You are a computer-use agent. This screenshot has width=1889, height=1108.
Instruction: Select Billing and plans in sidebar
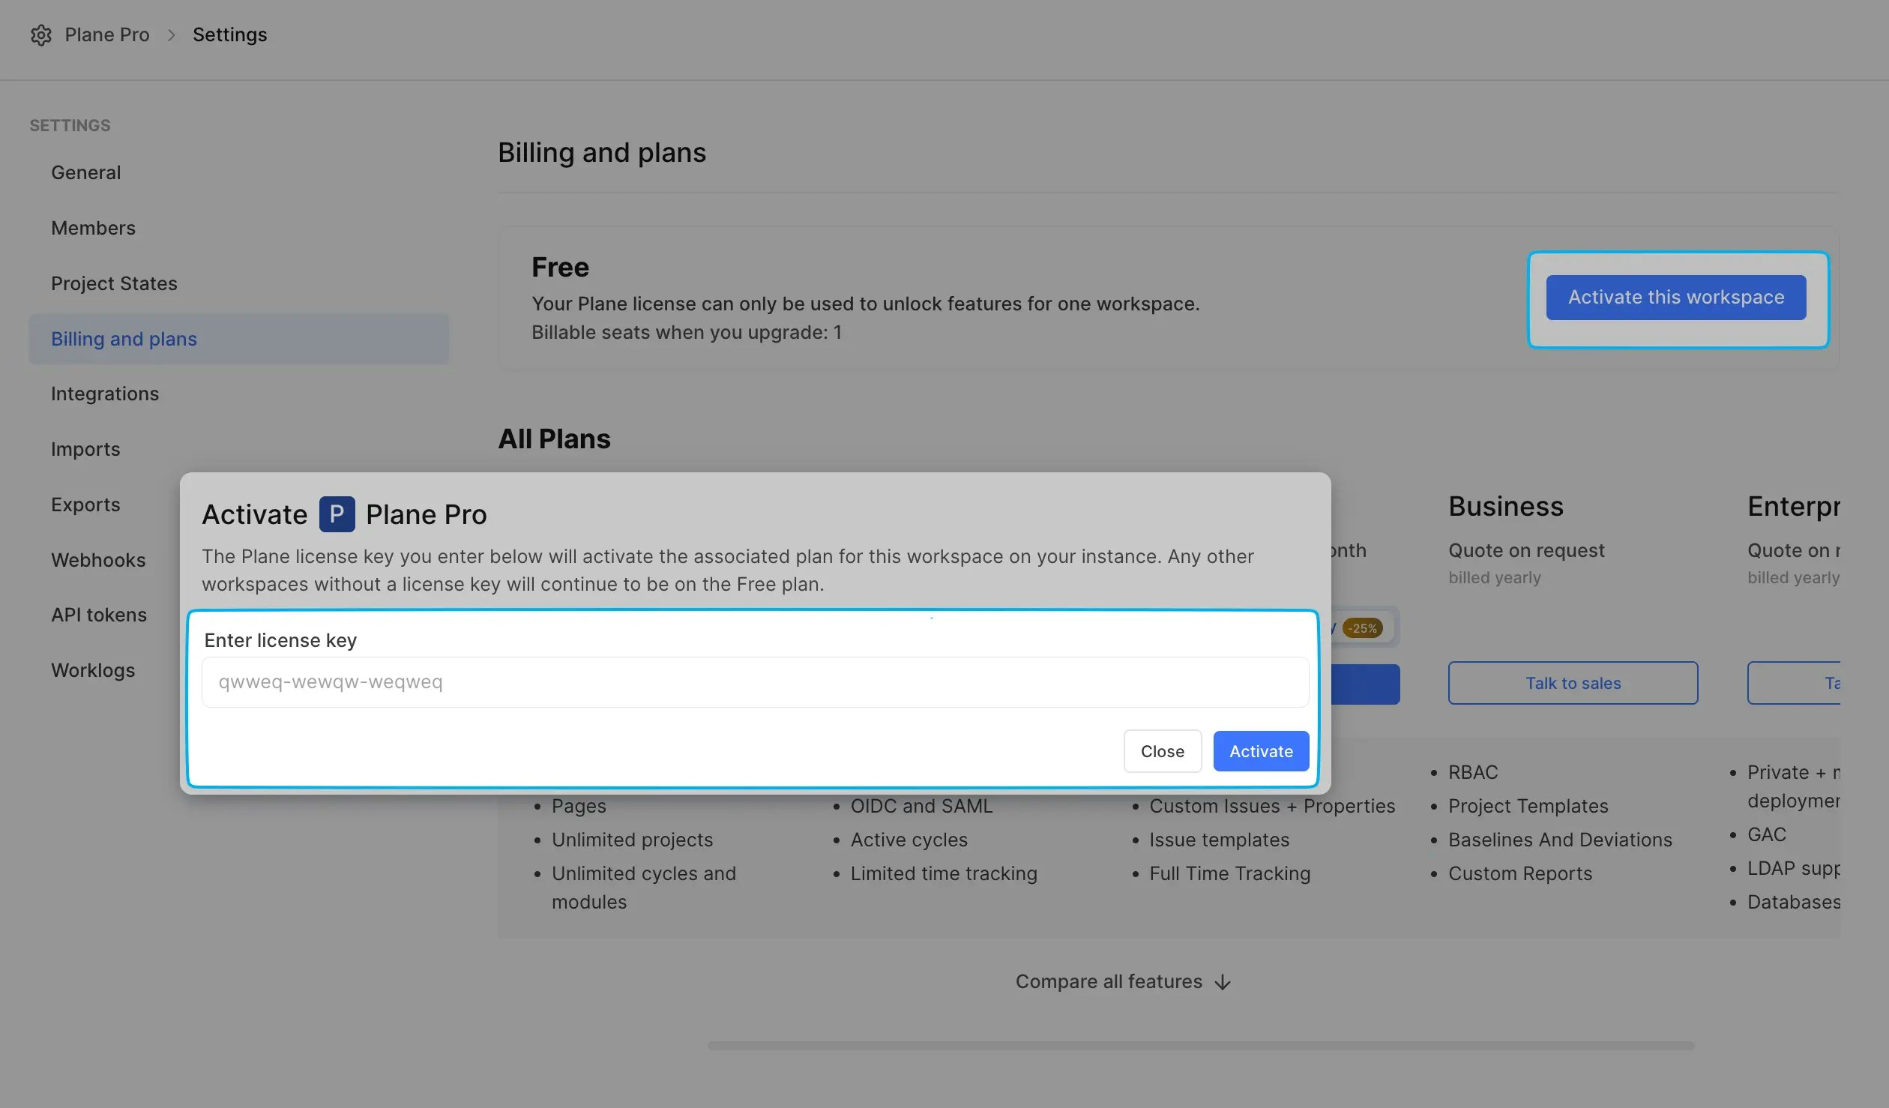124,339
